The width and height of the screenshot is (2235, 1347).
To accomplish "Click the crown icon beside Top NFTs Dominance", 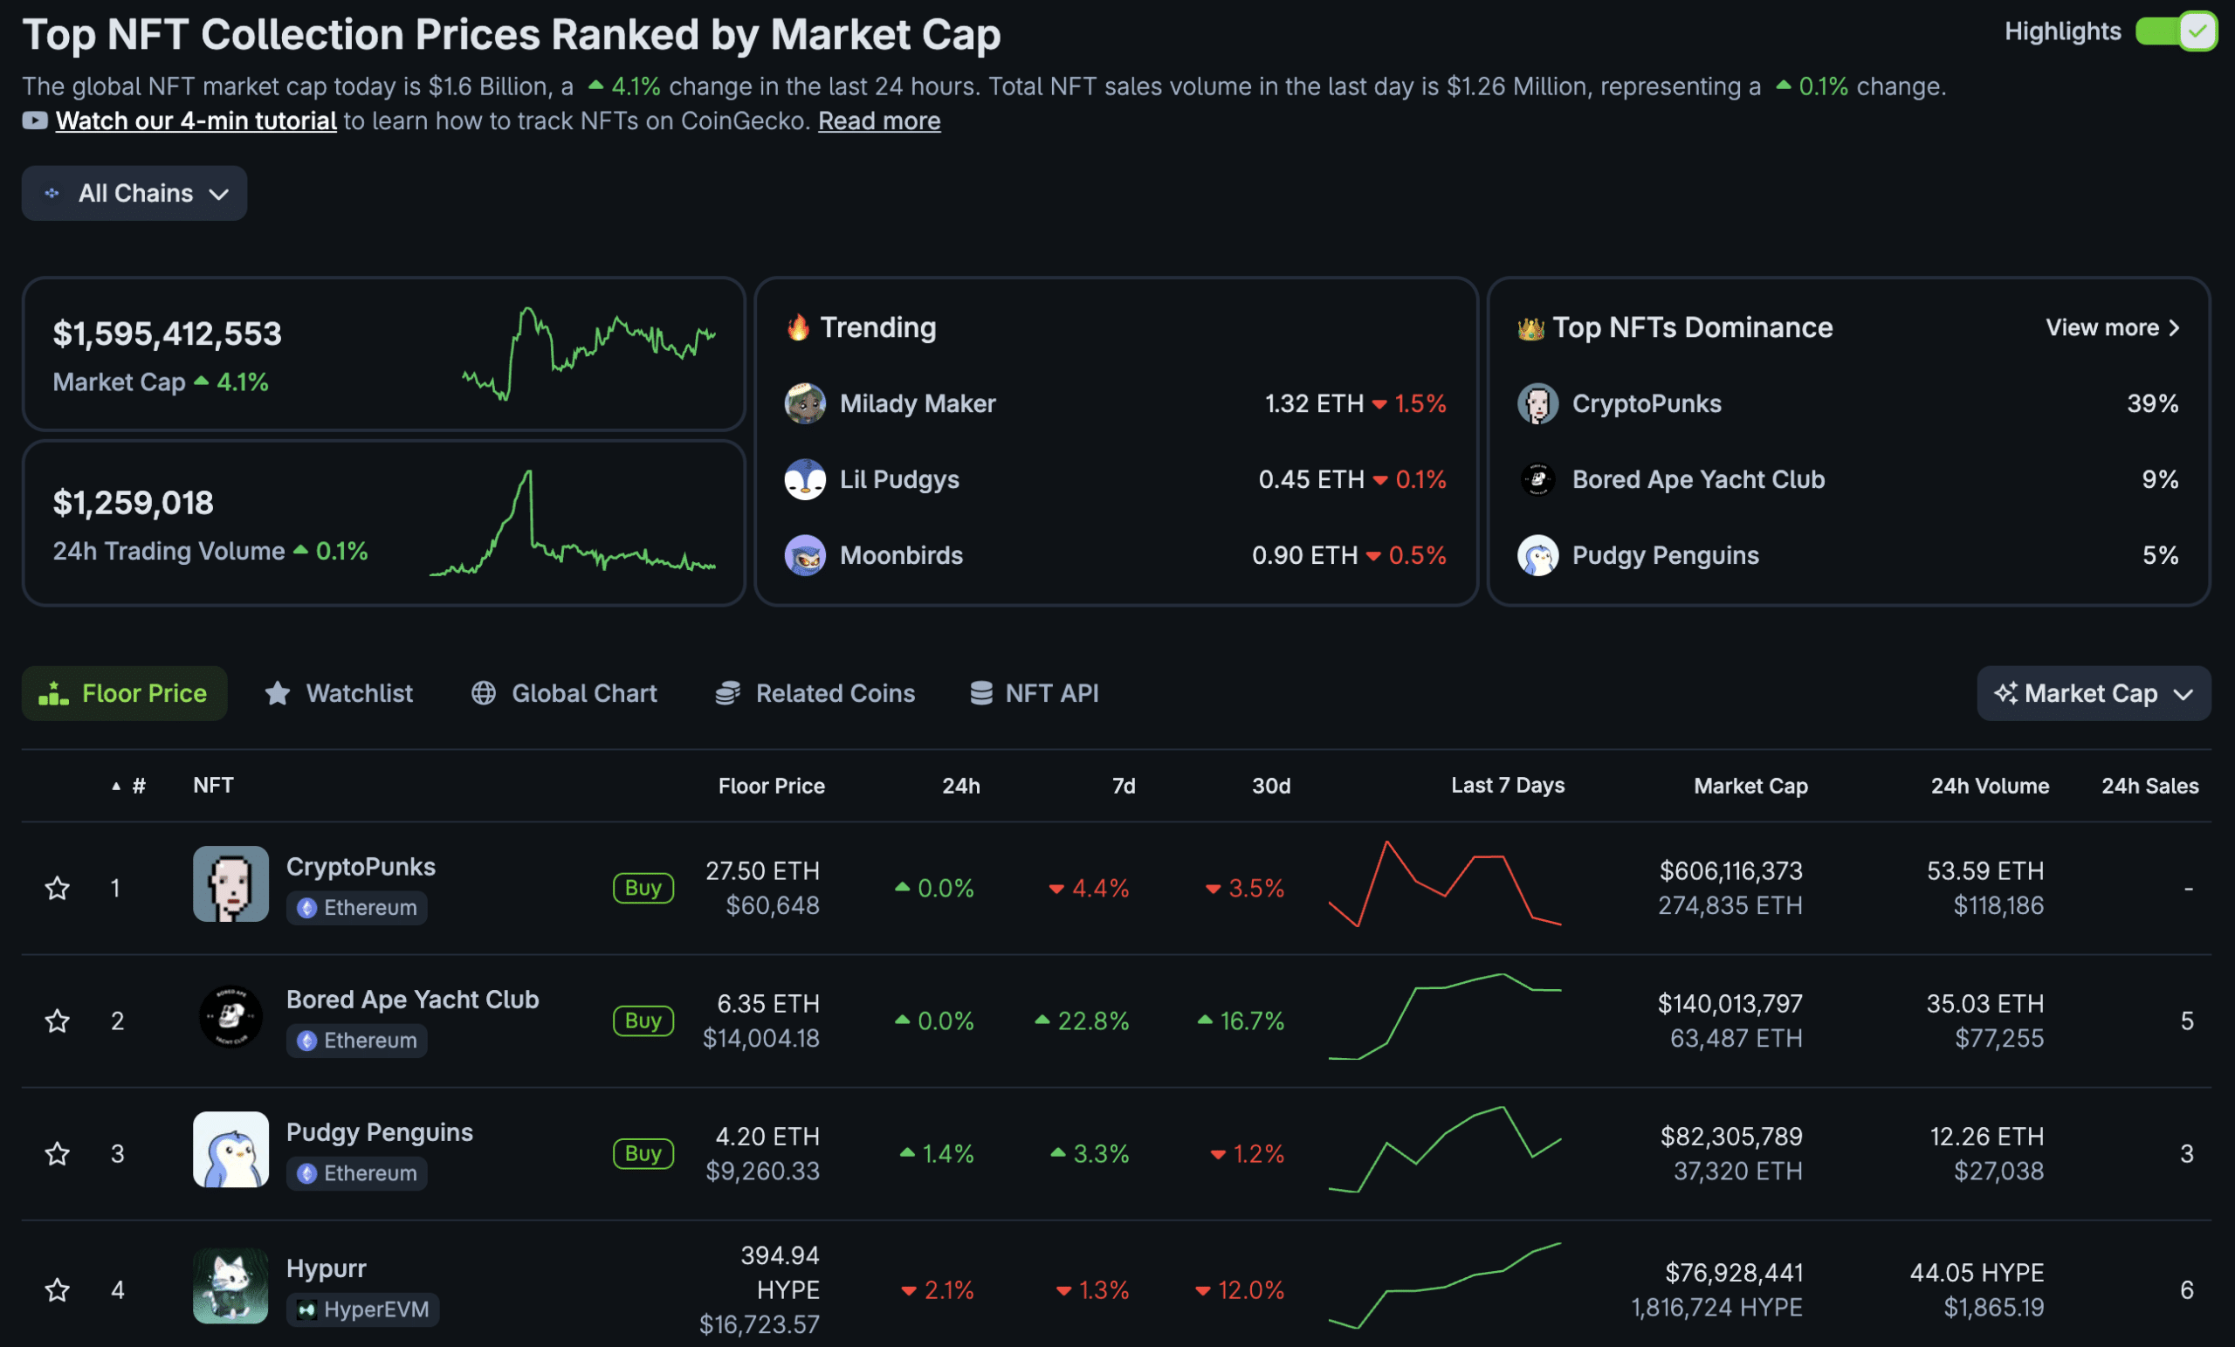I will pos(1530,328).
